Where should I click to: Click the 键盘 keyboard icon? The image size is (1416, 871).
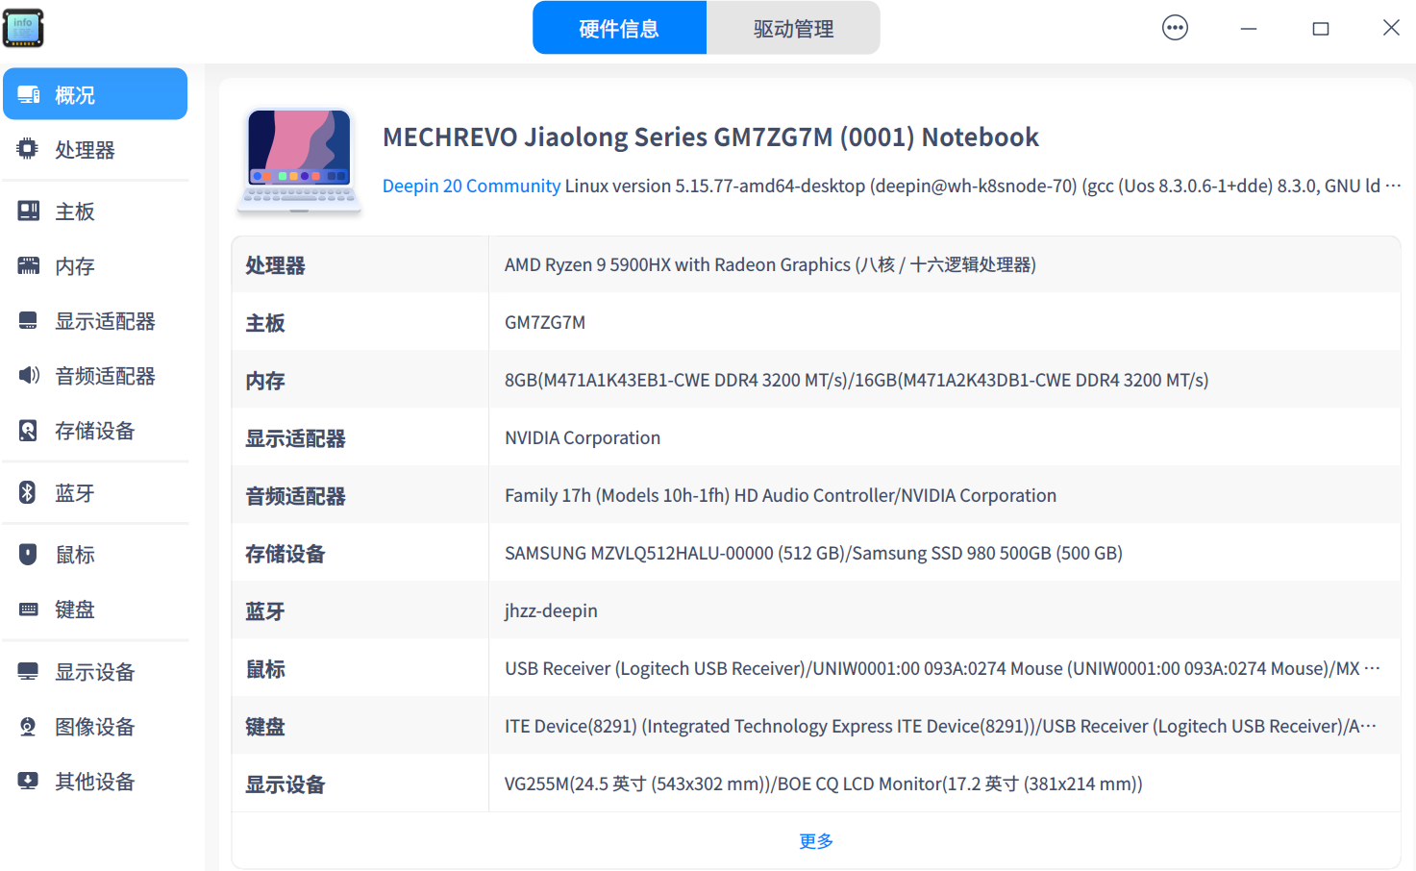[29, 609]
